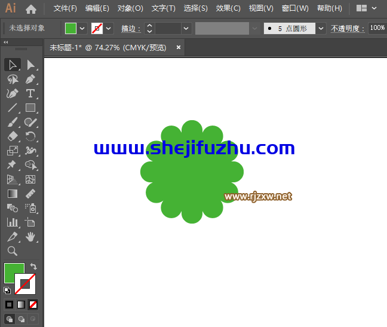Viewport: 387px width, 327px height.
Task: Select the Puppet Warp pin tool
Action: coord(13,165)
